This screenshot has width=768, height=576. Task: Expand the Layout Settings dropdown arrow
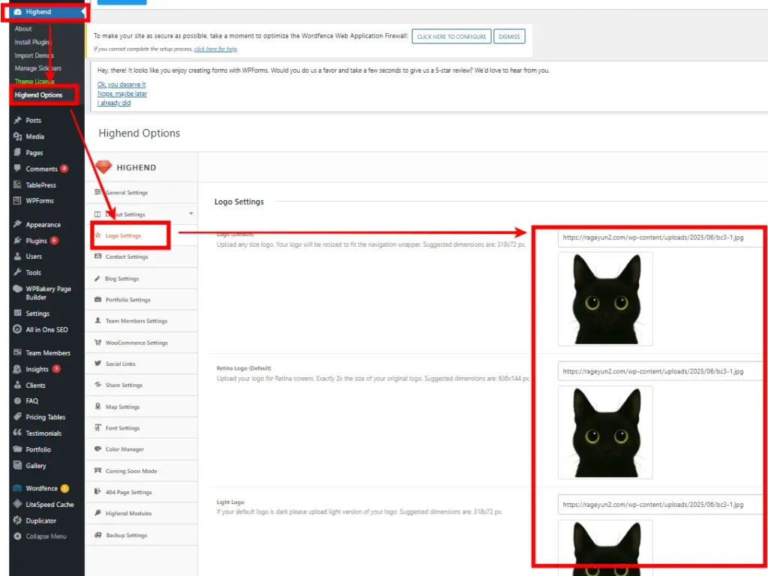pos(191,214)
